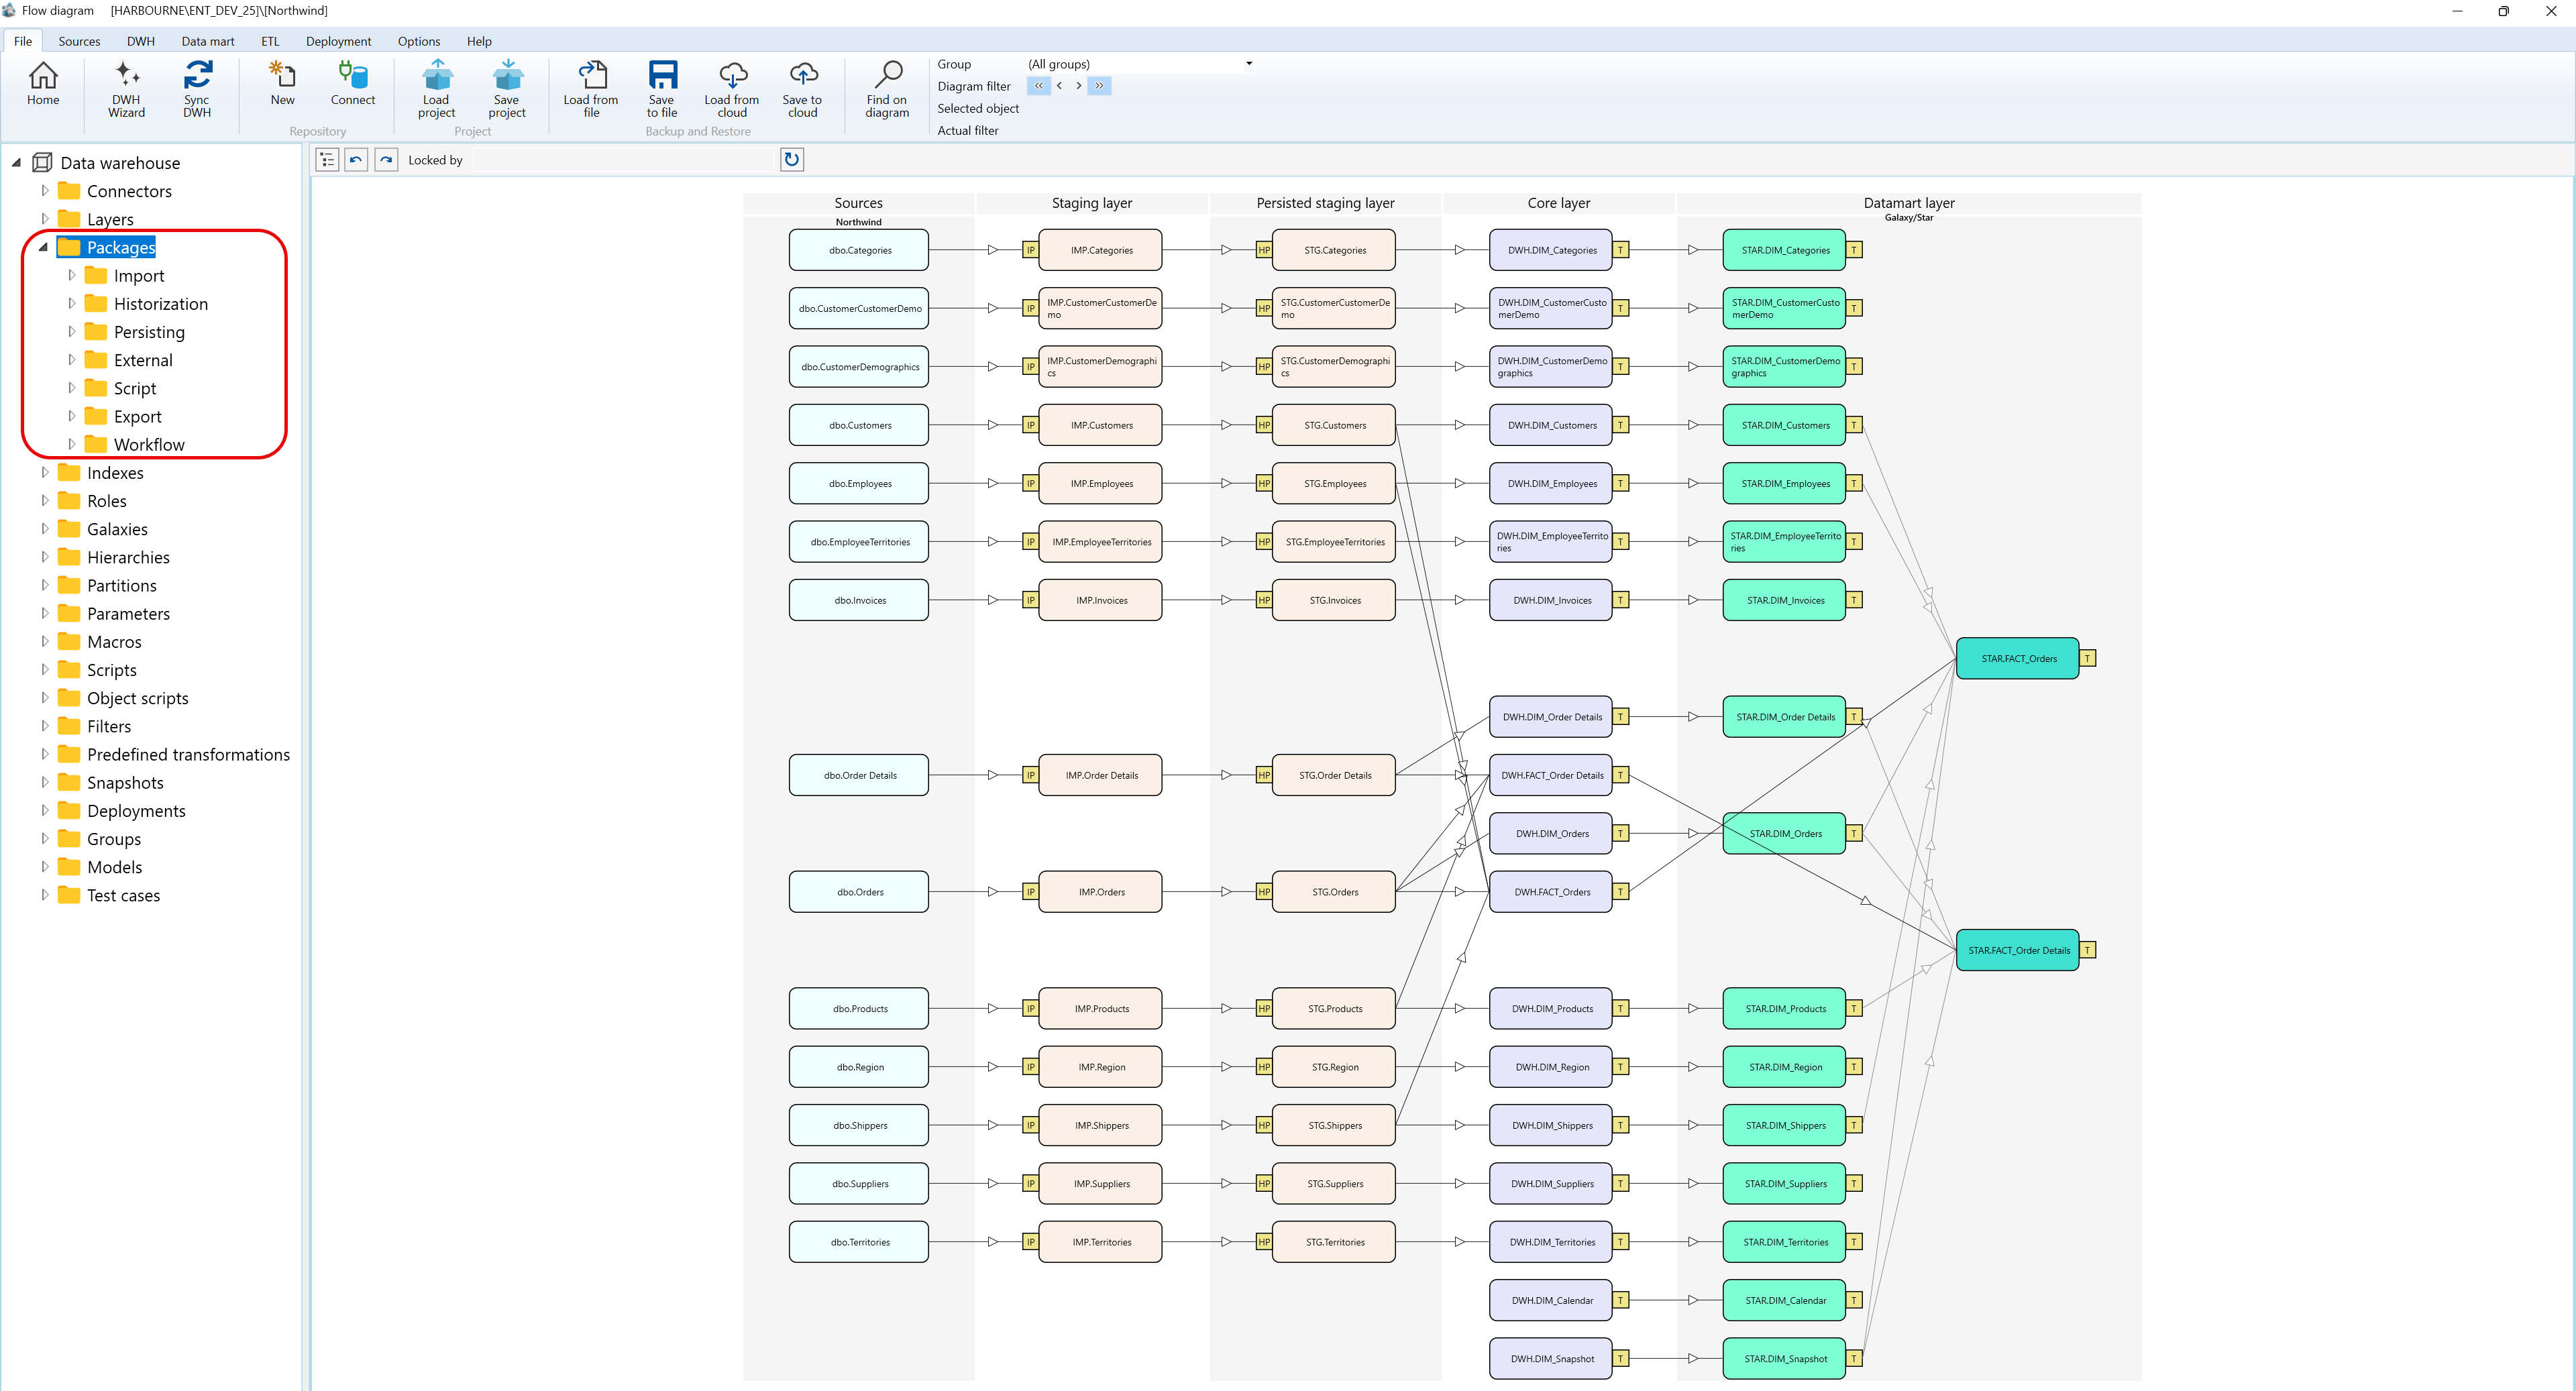The image size is (2576, 1391).
Task: Open the File tab
Action: tap(23, 41)
